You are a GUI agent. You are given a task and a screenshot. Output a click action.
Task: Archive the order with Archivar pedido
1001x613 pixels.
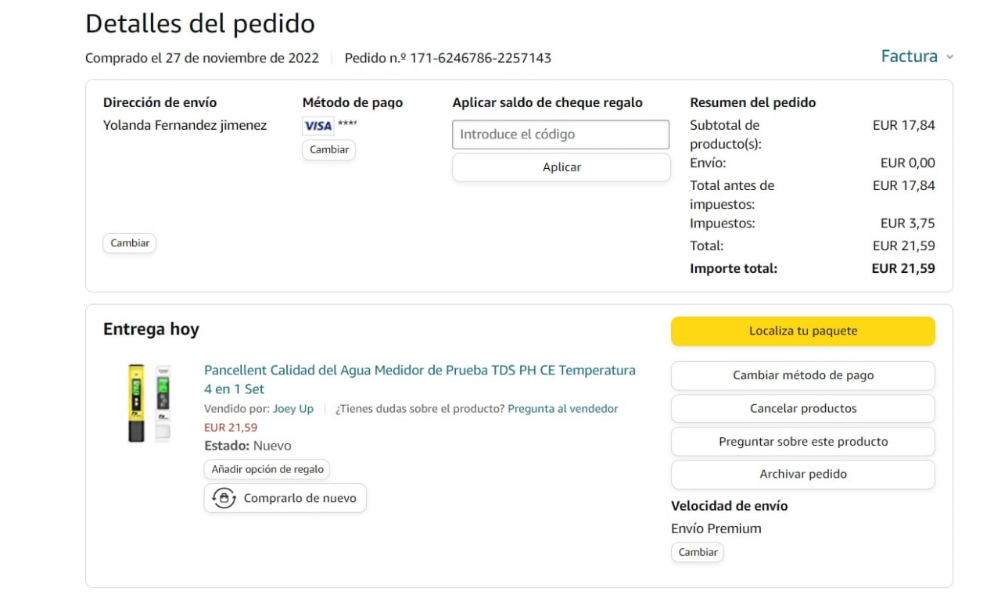coord(802,474)
